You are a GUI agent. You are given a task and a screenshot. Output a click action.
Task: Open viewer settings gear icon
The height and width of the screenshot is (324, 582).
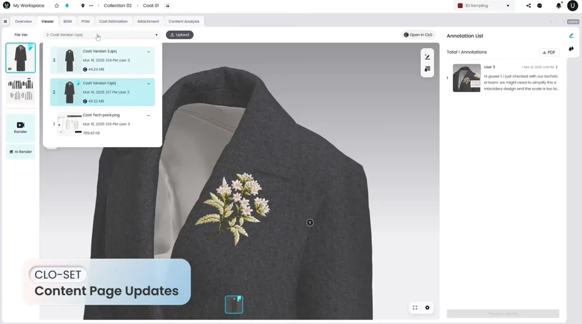pyautogui.click(x=427, y=308)
